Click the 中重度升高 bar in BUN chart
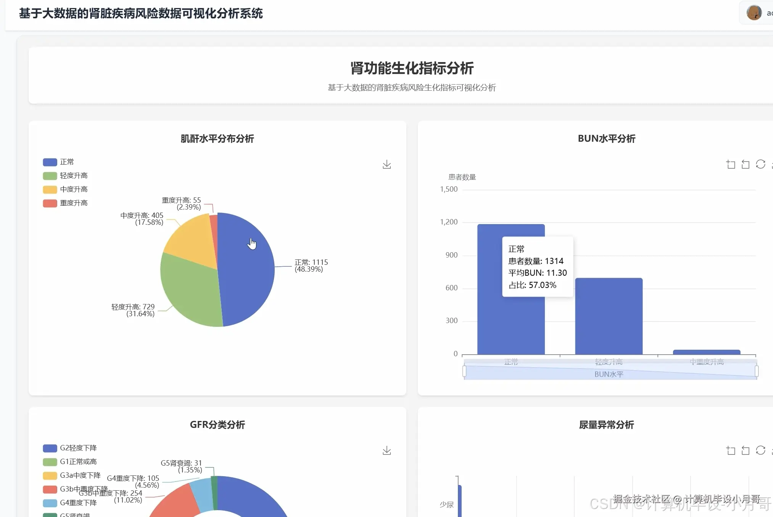Viewport: 773px width, 517px height. [x=707, y=352]
